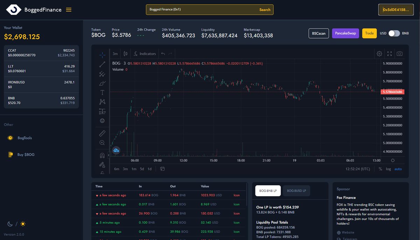The width and height of the screenshot is (420, 240).
Task: Open the emoji icons tool
Action: [102, 121]
